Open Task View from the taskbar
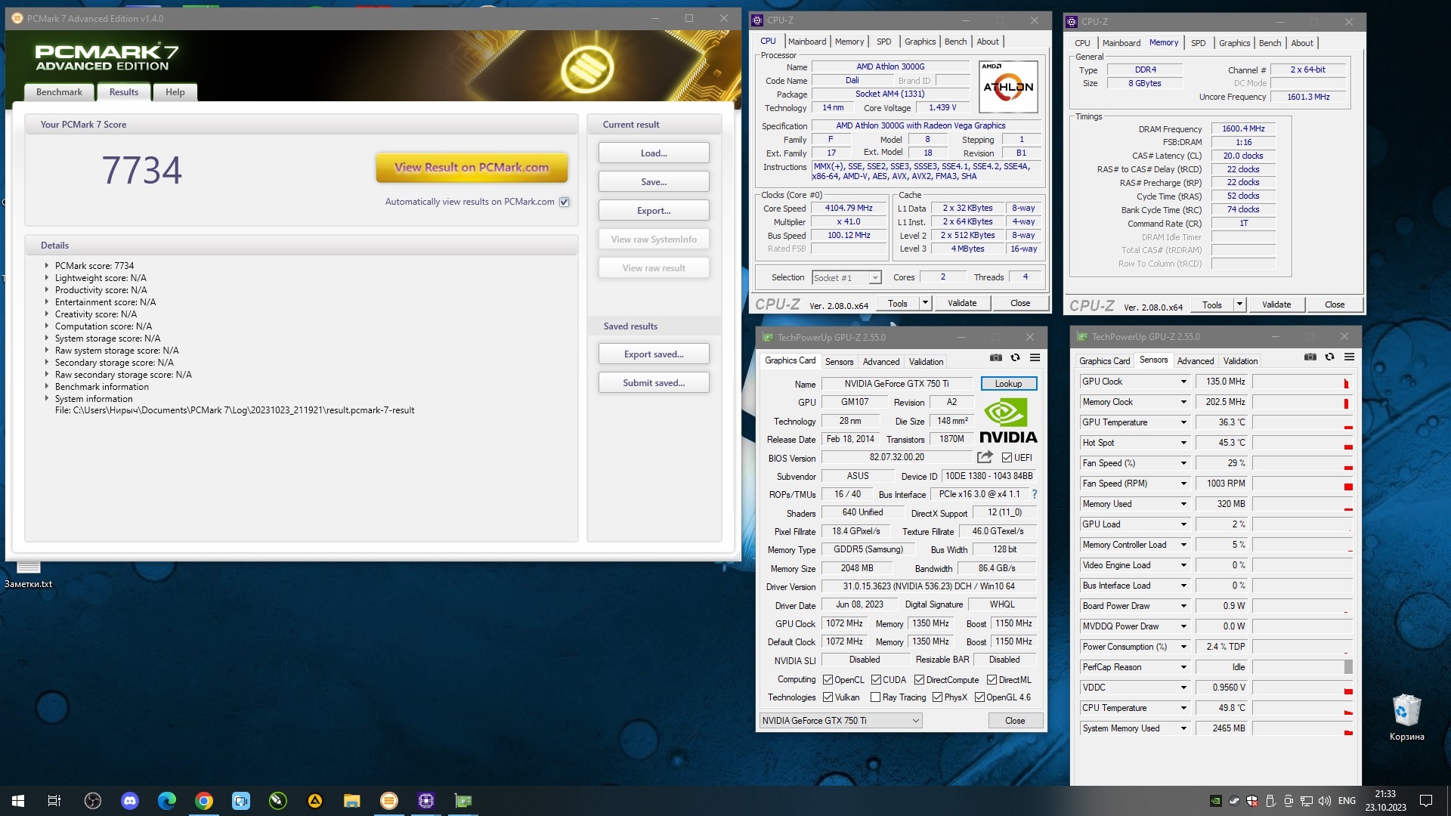Screen dimensions: 1451x816 pos(54,801)
